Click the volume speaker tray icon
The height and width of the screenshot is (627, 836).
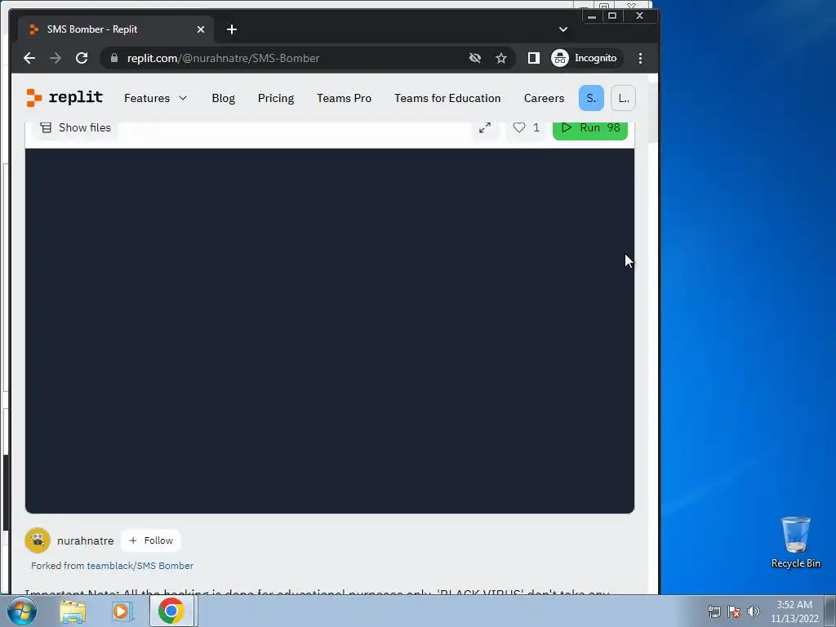pos(753,611)
